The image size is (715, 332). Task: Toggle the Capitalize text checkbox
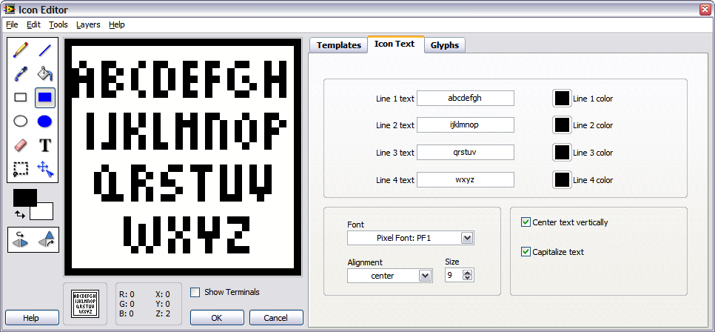click(526, 252)
